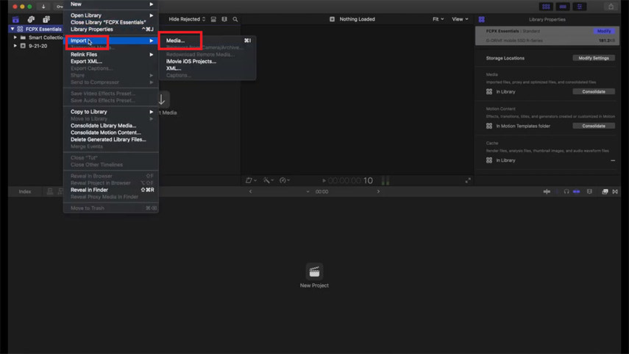629x354 pixels.
Task: Toggle the Inspector panel visibility button
Action: point(580,7)
